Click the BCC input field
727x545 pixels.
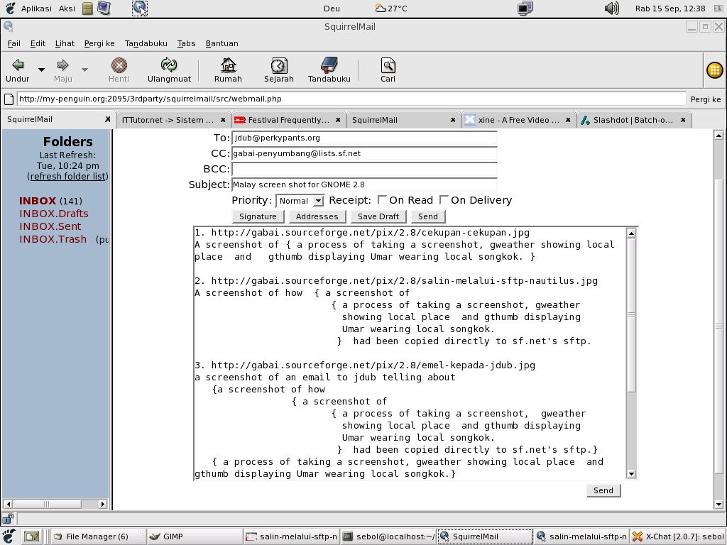point(364,169)
